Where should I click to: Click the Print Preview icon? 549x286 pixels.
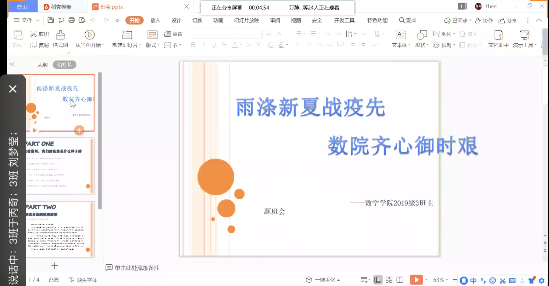click(x=82, y=20)
